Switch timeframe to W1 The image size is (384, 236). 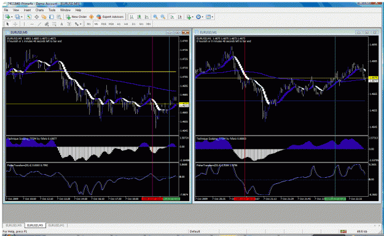[x=141, y=24]
